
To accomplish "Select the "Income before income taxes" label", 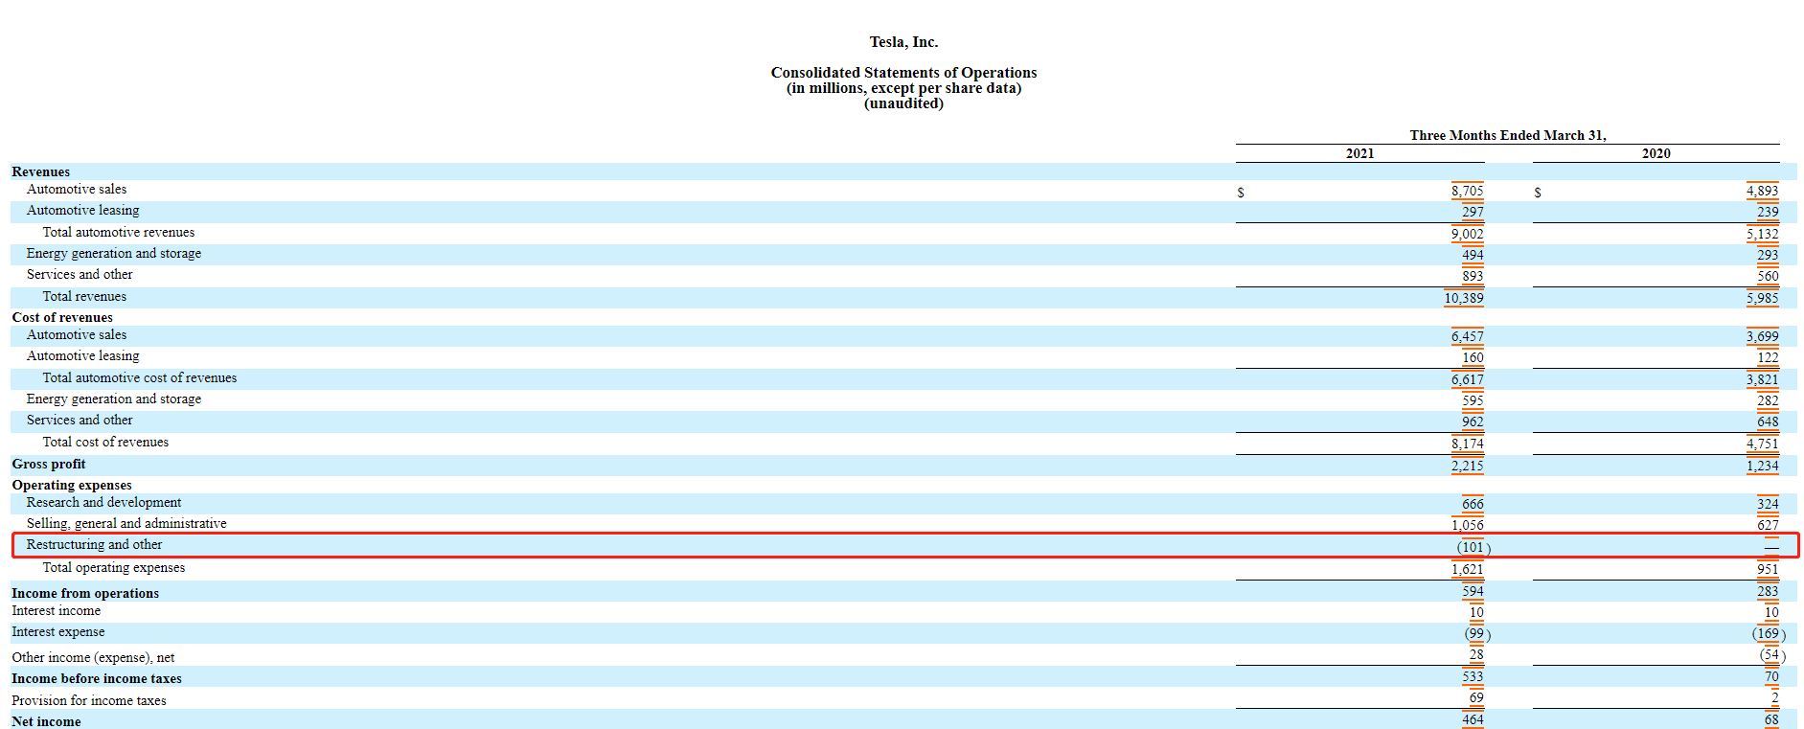I will (97, 678).
